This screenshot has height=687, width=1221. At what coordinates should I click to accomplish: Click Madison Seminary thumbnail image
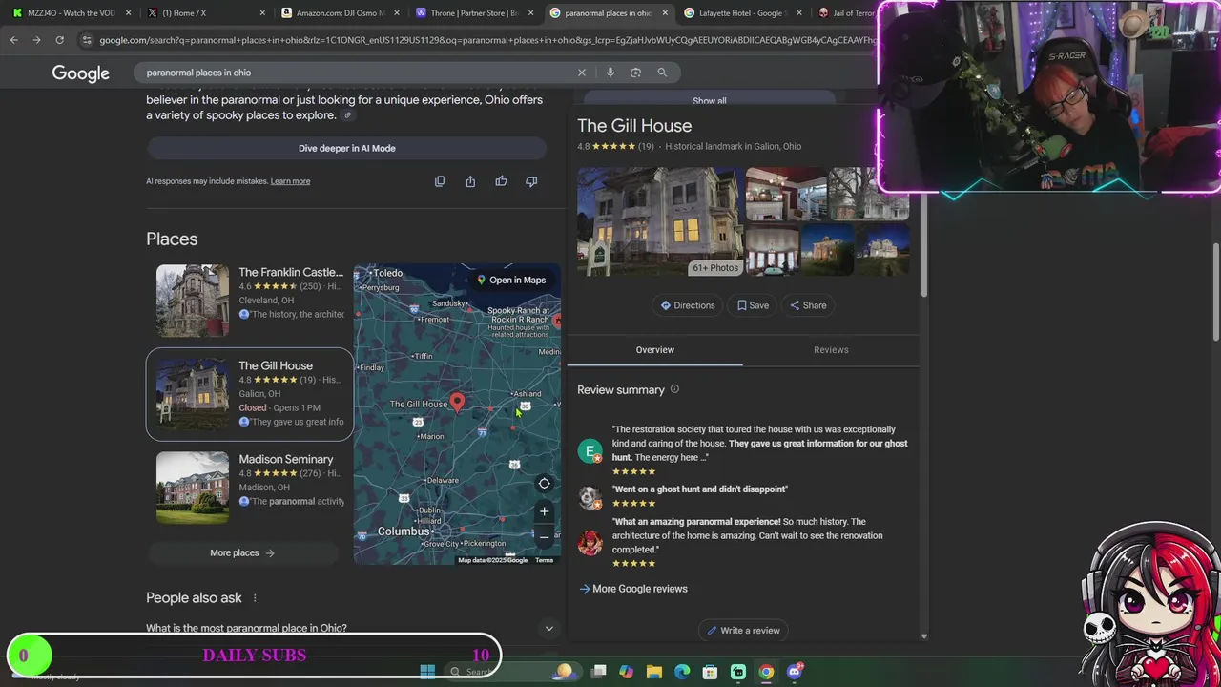coord(193,488)
